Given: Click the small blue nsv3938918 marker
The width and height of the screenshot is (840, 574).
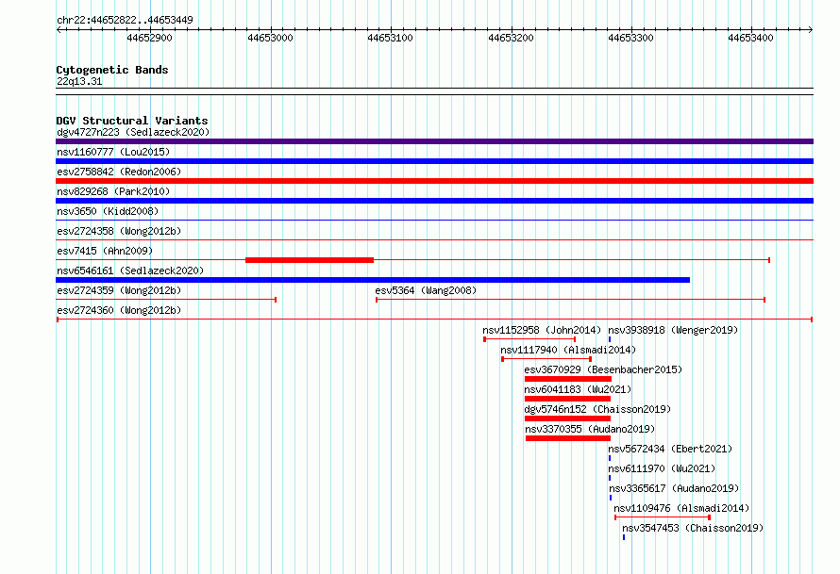Looking at the screenshot, I should [610, 339].
